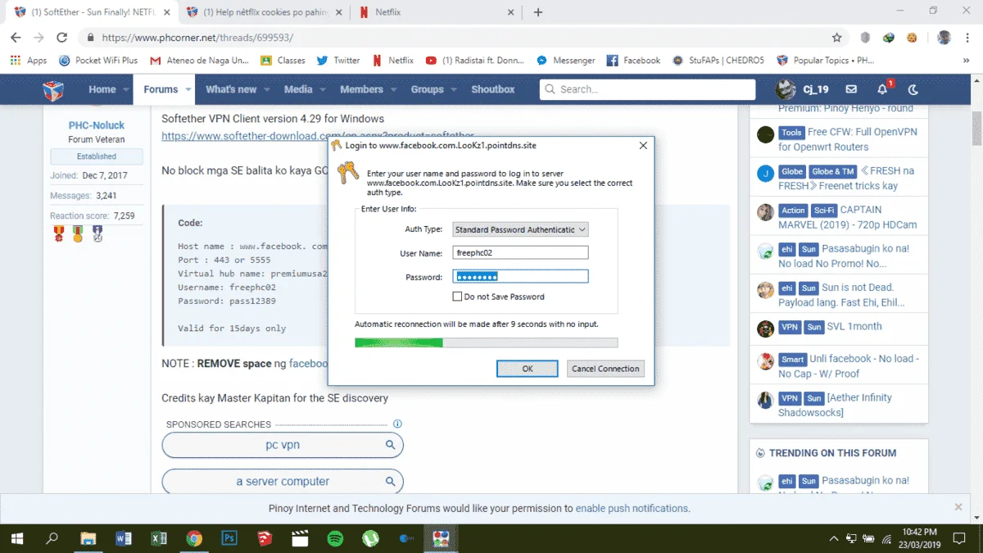This screenshot has height=553, width=983.
Task: Open uTorrent from the taskbar
Action: click(370, 538)
